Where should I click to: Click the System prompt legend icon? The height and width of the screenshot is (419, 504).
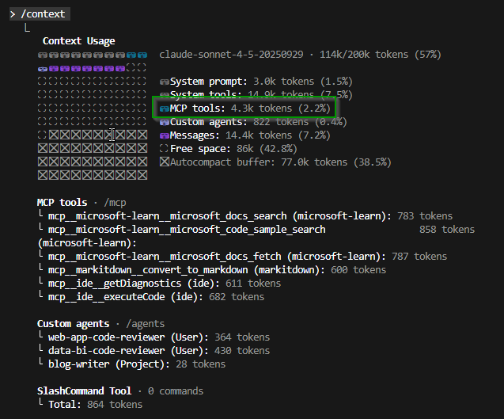(165, 82)
